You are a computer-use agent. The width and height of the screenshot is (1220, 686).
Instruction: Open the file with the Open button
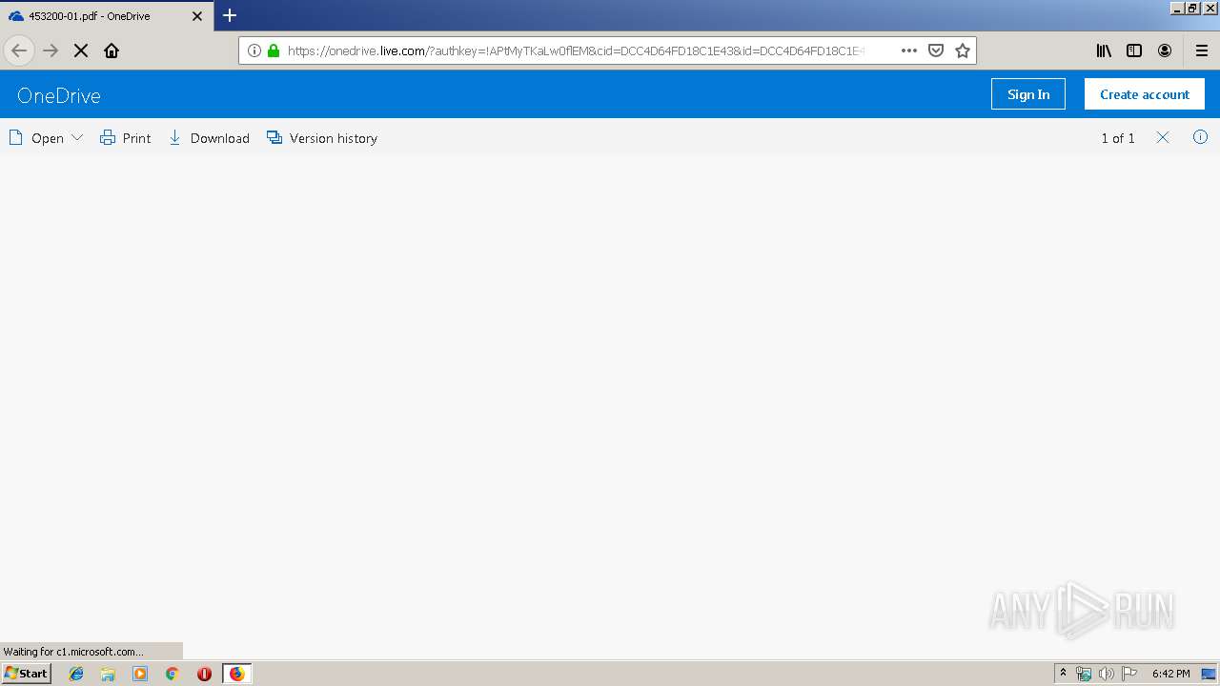click(x=36, y=138)
